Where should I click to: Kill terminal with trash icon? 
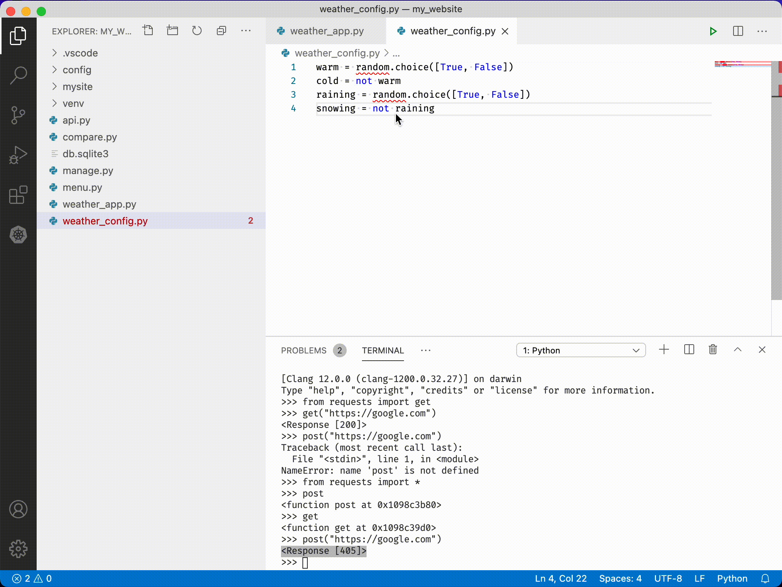pyautogui.click(x=713, y=350)
